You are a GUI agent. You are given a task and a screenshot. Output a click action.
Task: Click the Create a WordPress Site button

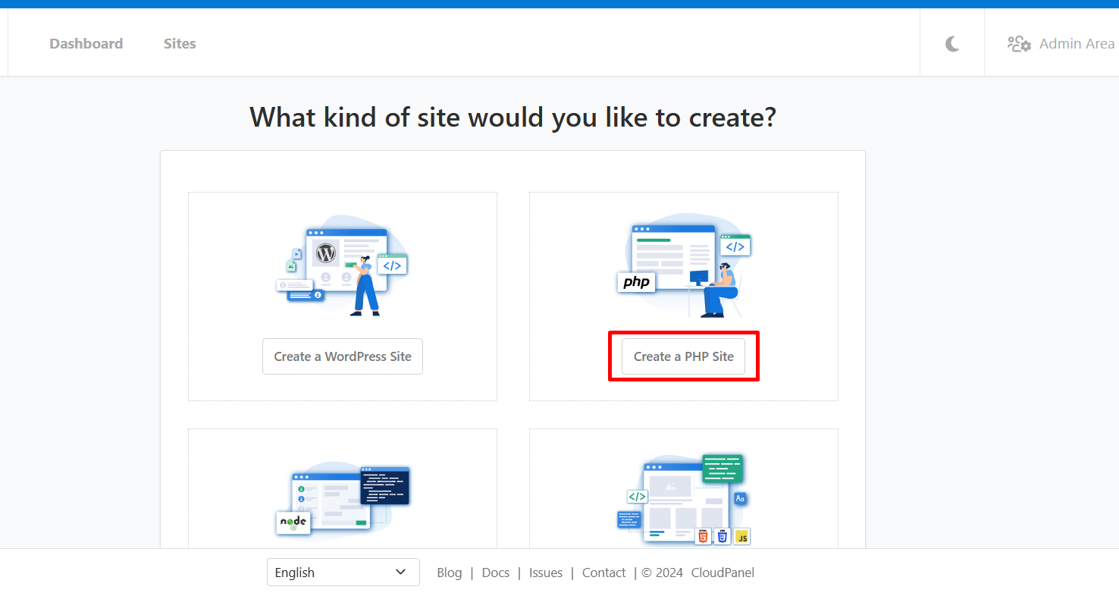(342, 356)
